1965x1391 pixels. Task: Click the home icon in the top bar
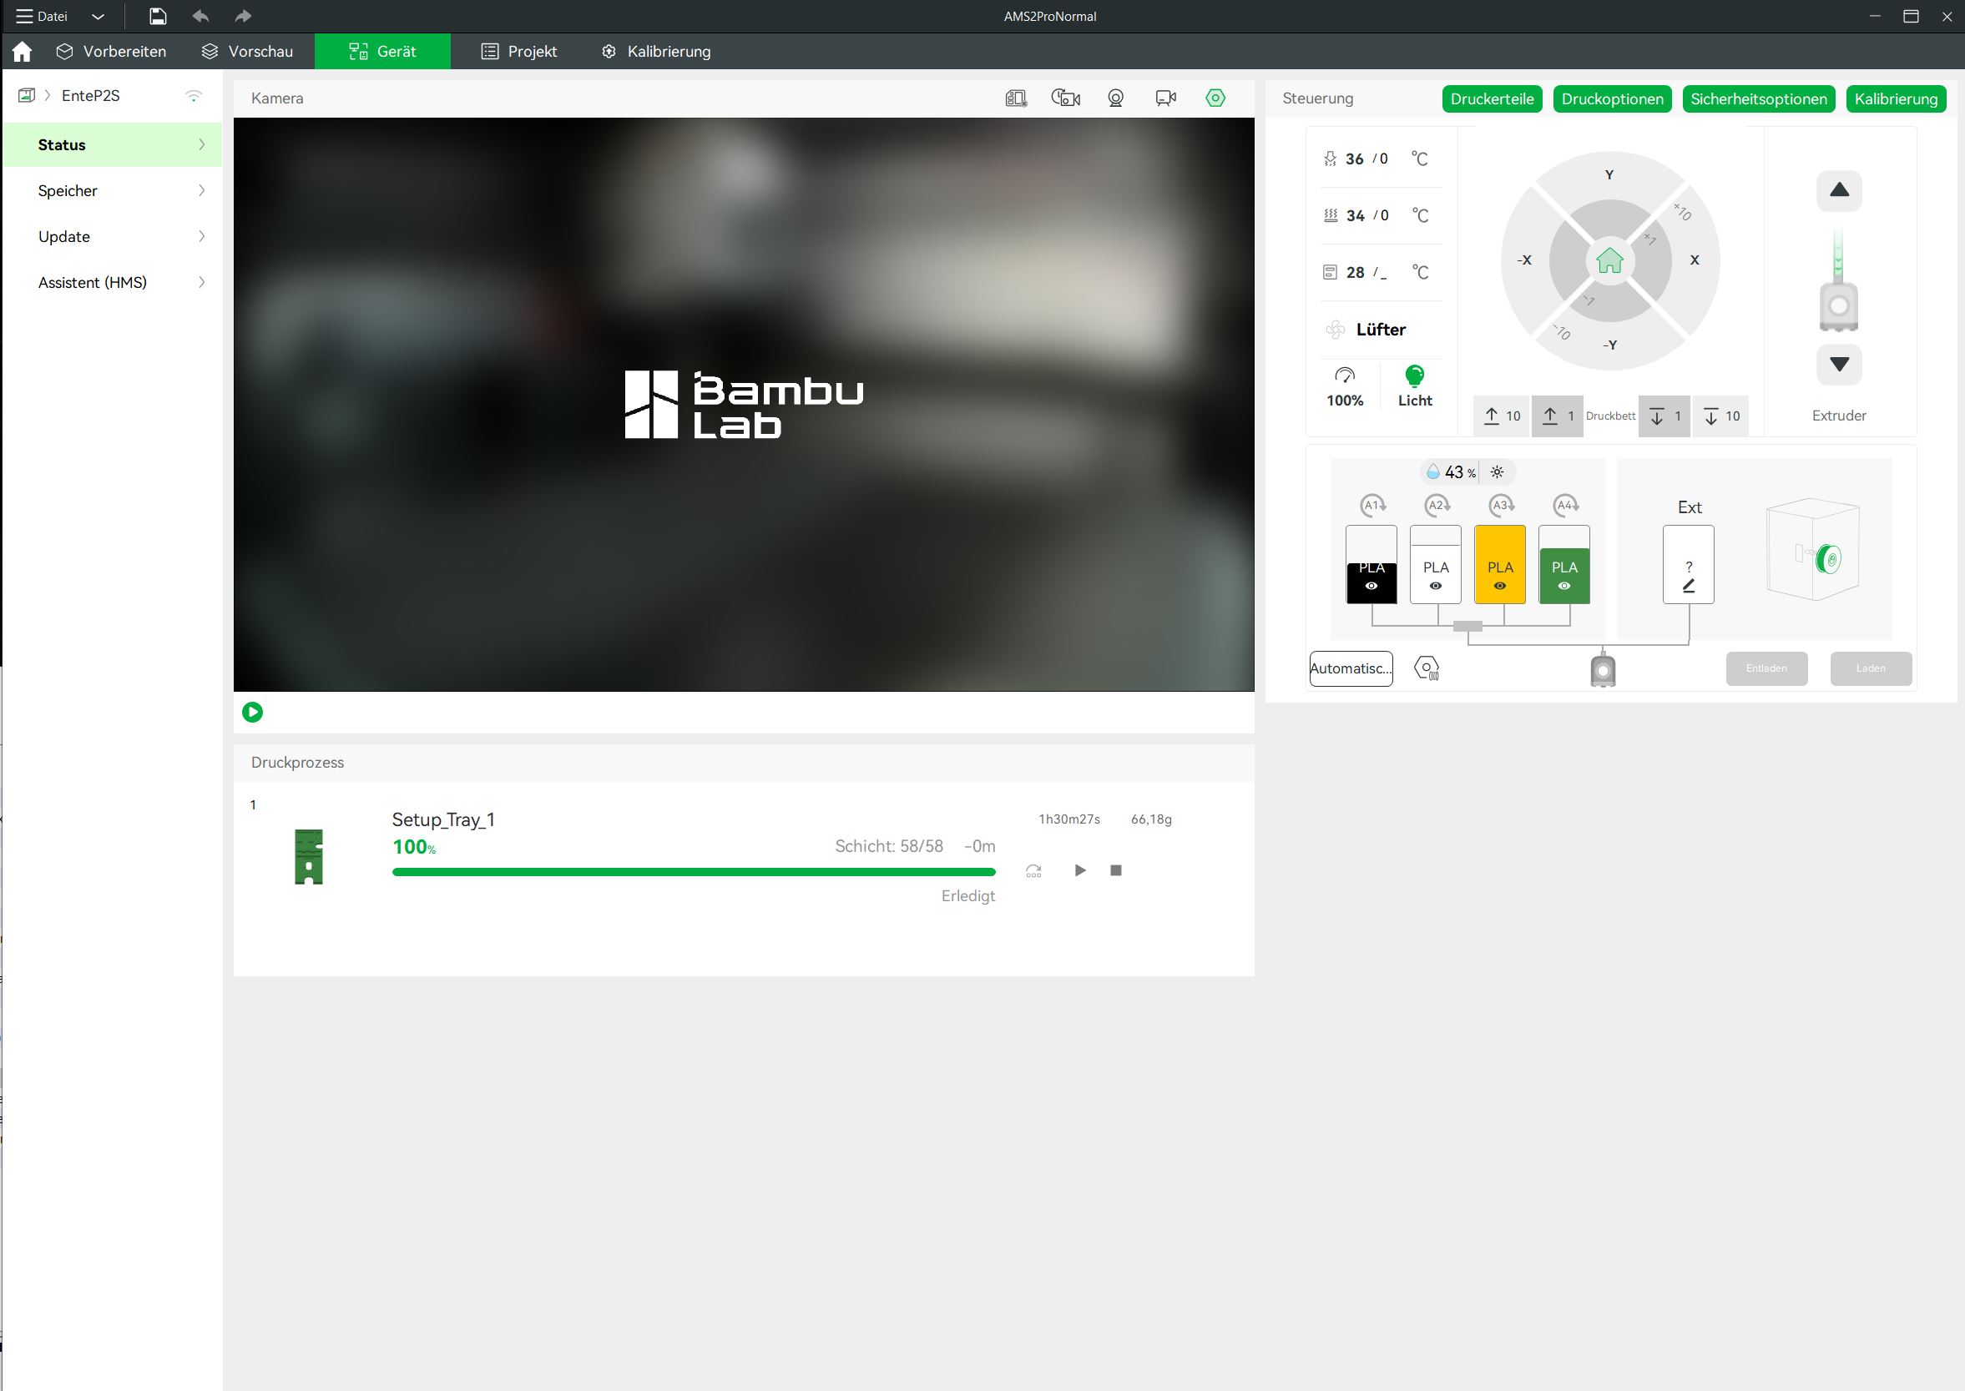click(23, 52)
